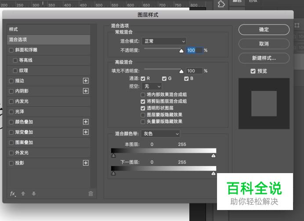Click the styles list vertical scrollbar
Screen dimensions: 304x221
coord(94,106)
